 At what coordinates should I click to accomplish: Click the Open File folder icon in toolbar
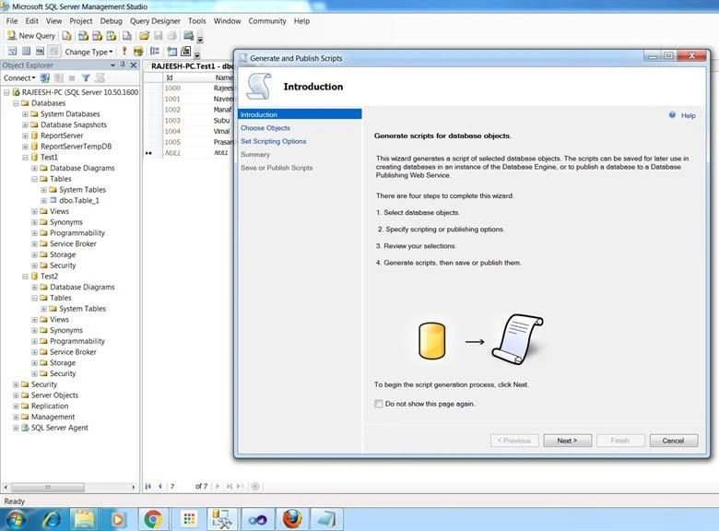144,35
